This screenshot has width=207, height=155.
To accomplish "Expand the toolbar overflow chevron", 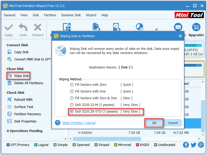I will (156, 29).
